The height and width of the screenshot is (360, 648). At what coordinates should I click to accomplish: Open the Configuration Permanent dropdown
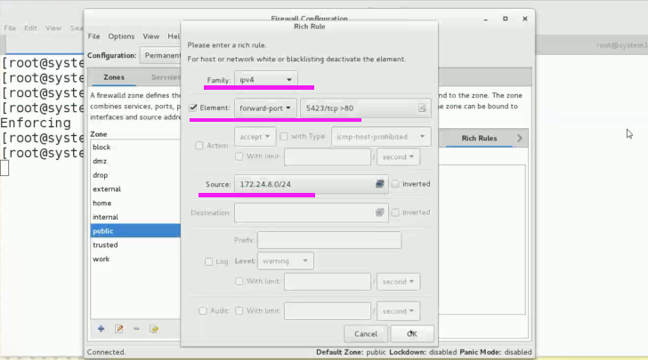click(x=160, y=55)
